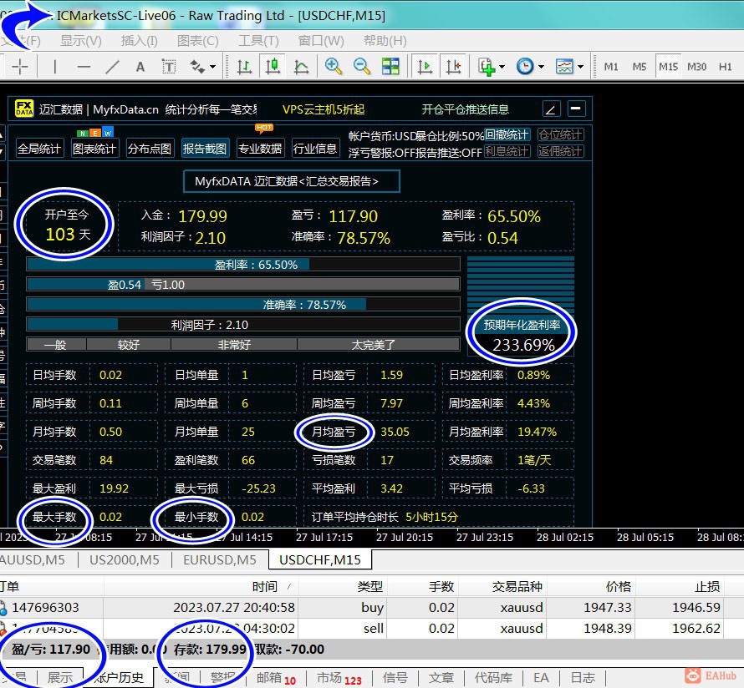Select the M15 timeframe
The image size is (744, 688).
click(668, 67)
